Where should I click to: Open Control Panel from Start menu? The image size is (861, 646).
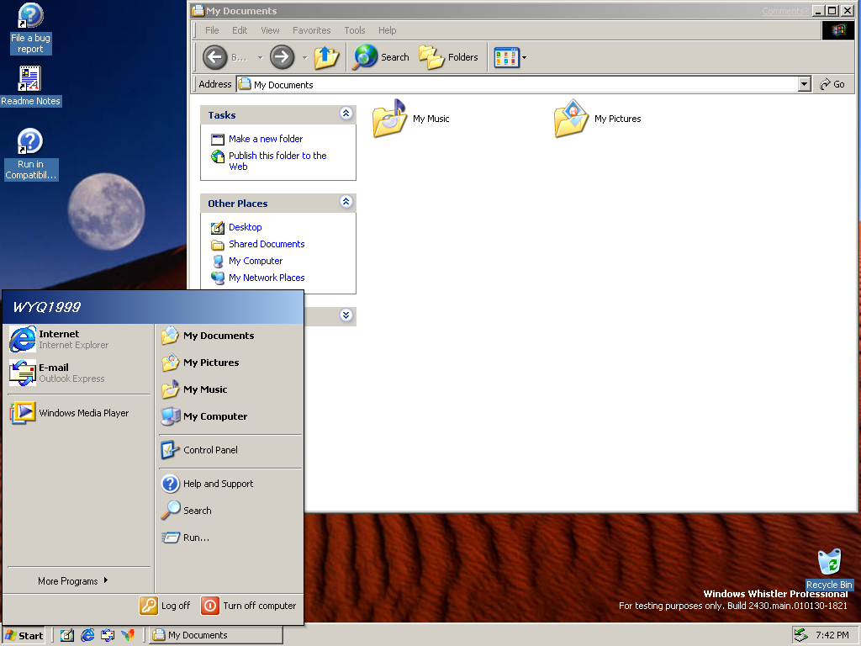[210, 450]
